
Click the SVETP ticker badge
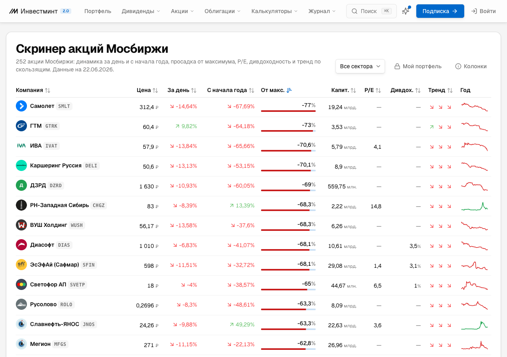(x=78, y=284)
